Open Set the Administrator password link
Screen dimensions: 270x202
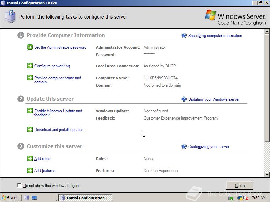(x=60, y=47)
